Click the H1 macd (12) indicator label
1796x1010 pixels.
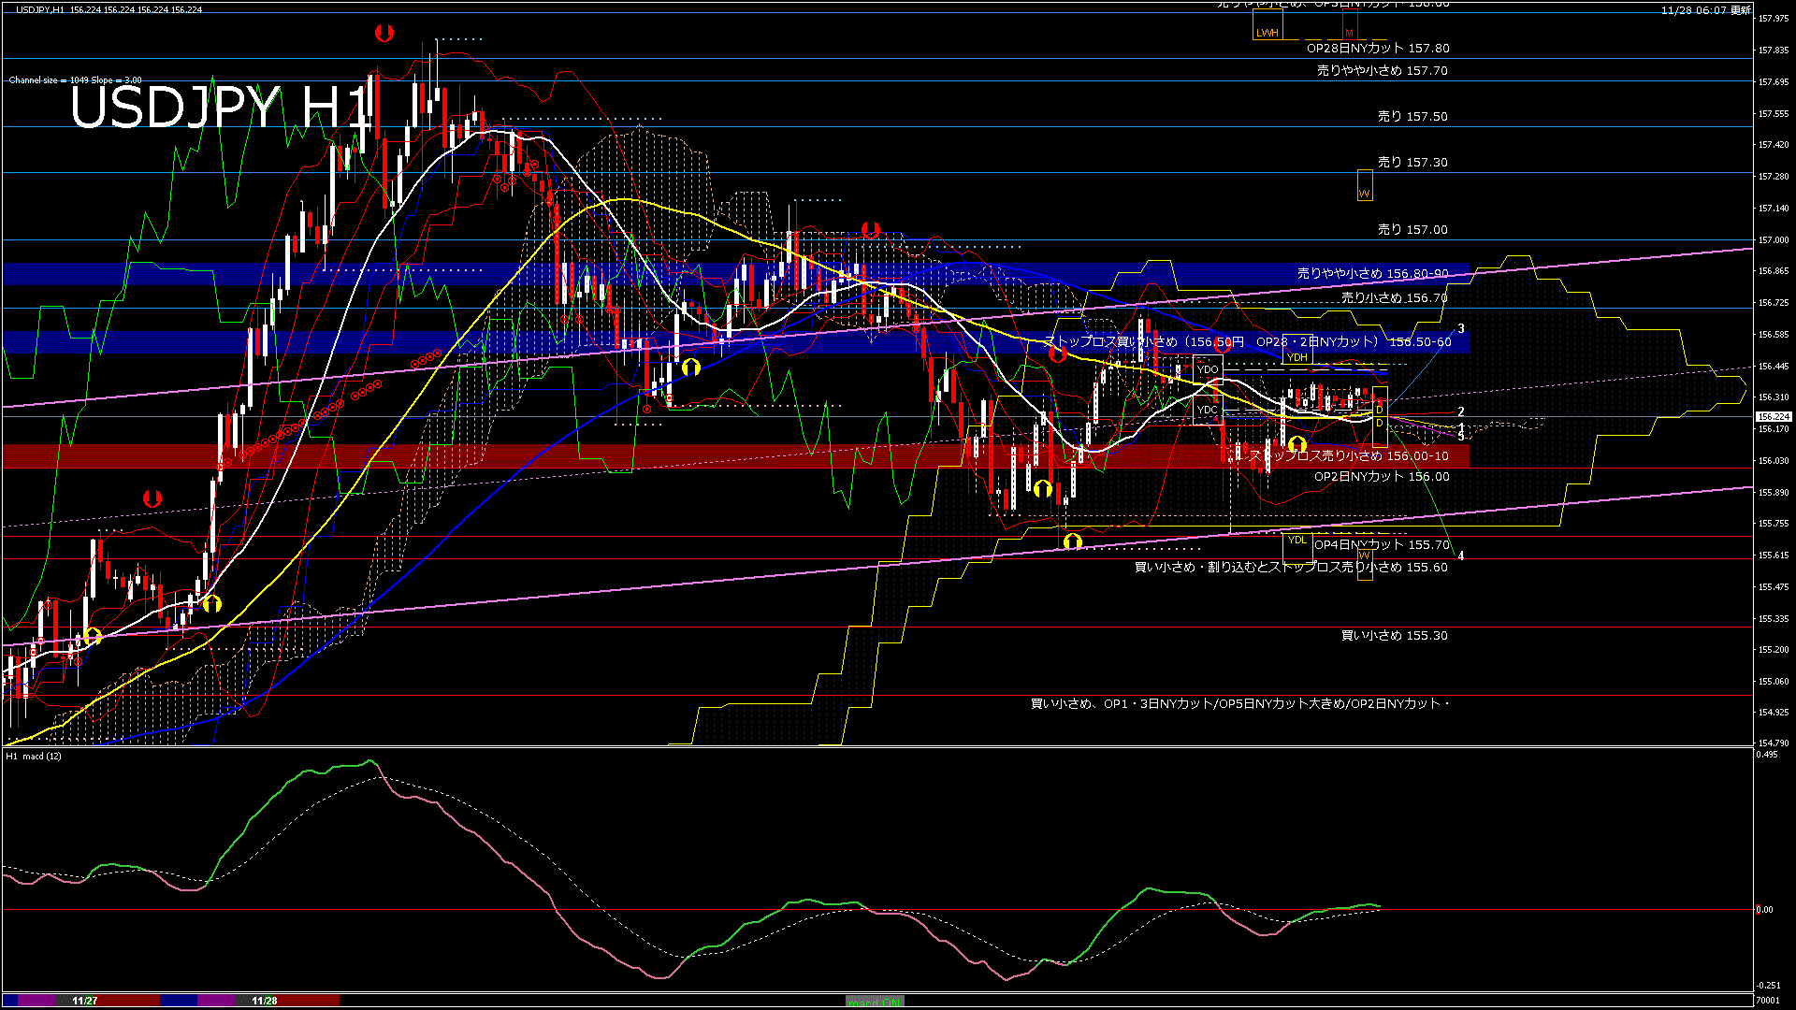click(34, 756)
